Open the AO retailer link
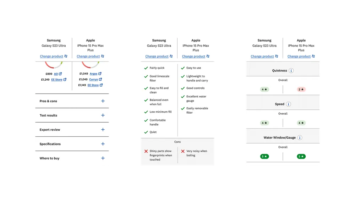The height and width of the screenshot is (200, 355). click(x=56, y=74)
